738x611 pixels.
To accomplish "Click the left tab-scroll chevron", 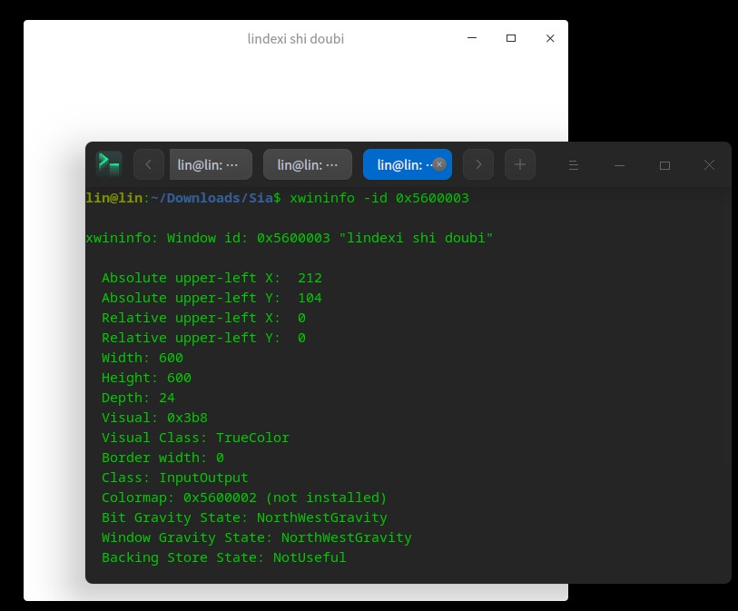I will [148, 164].
